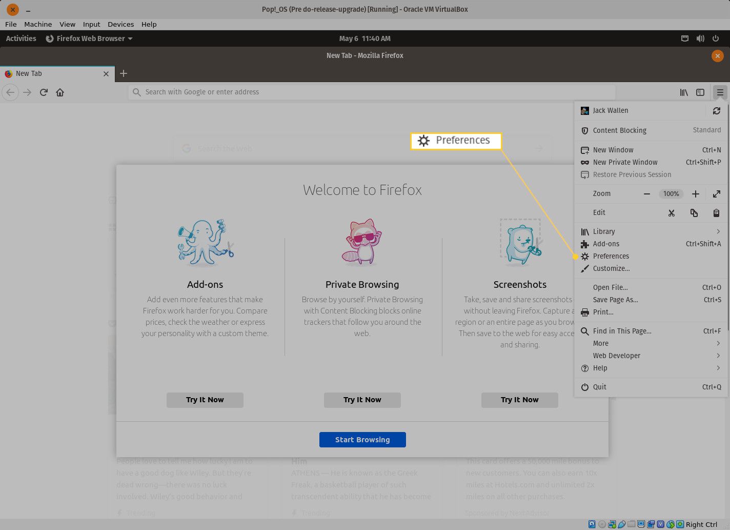This screenshot has height=530, width=730.
Task: Open the power icon system menu
Action: click(716, 38)
